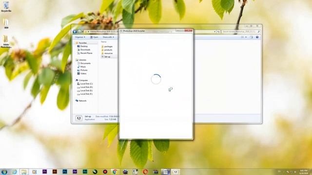The height and width of the screenshot is (175, 312).
Task: Expand the view options dropdown arrow
Action: coord(246,37)
